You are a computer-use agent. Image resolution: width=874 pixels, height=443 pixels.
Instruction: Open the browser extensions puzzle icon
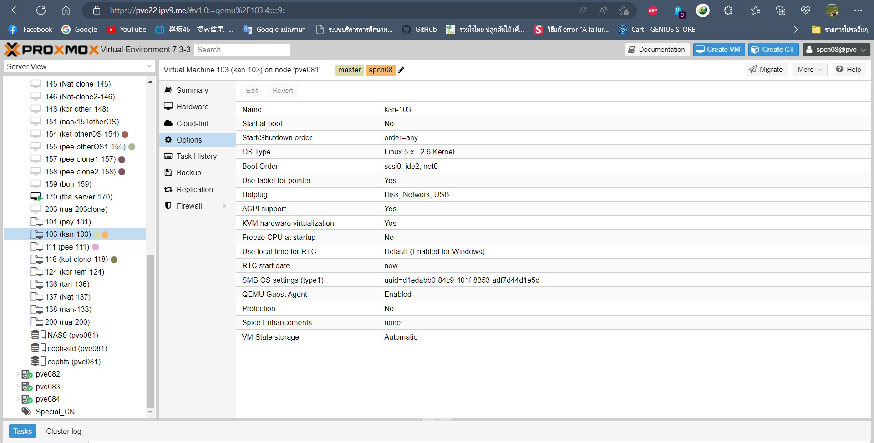(728, 10)
